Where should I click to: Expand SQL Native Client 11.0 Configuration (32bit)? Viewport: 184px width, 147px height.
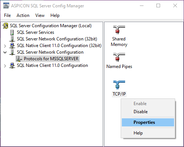tap(5, 46)
